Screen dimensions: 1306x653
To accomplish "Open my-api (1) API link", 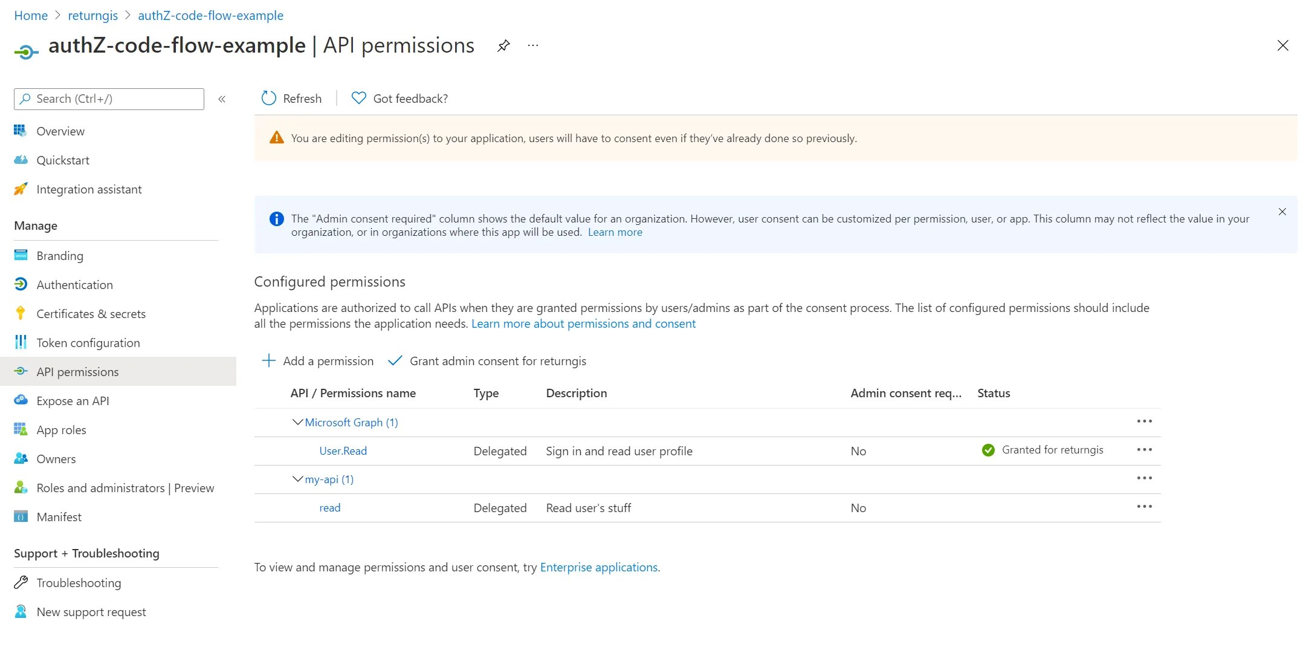I will point(329,479).
